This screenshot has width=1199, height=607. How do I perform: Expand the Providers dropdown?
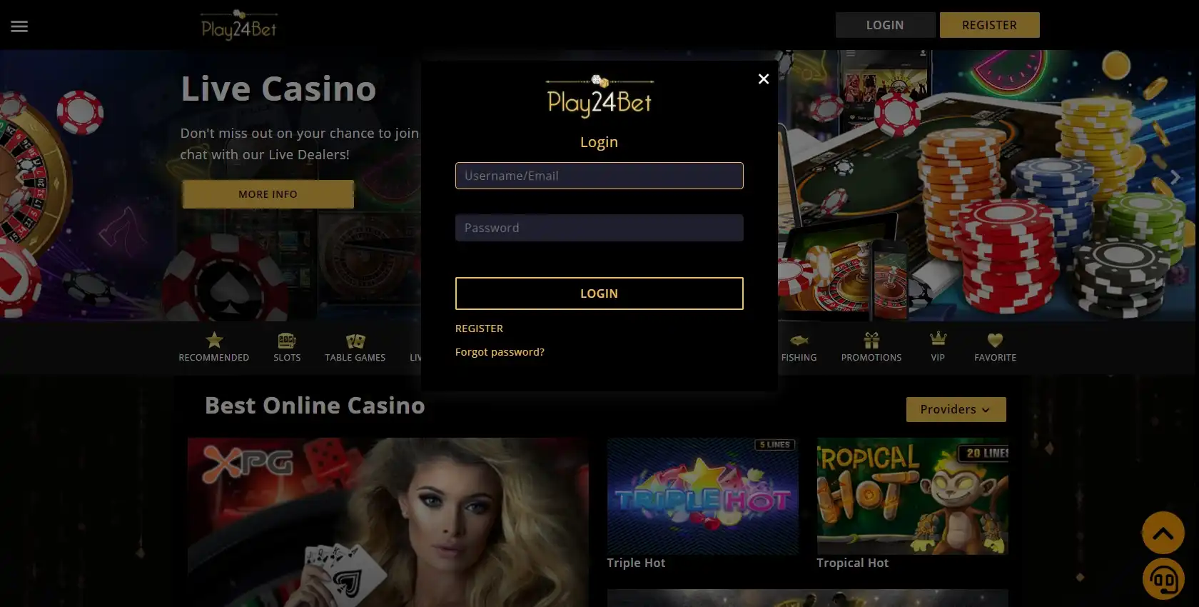956,409
